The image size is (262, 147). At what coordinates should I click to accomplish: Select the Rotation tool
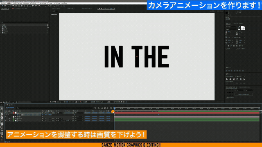[11, 6]
